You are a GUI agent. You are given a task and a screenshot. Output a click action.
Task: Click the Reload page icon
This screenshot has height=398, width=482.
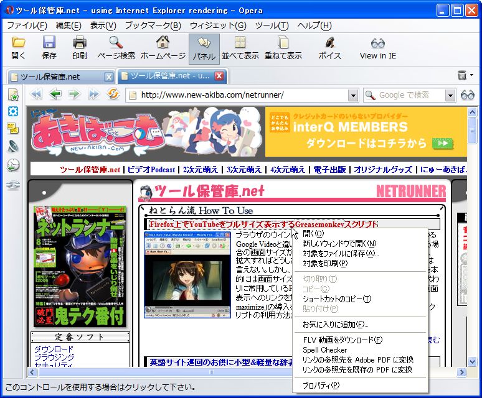point(113,94)
